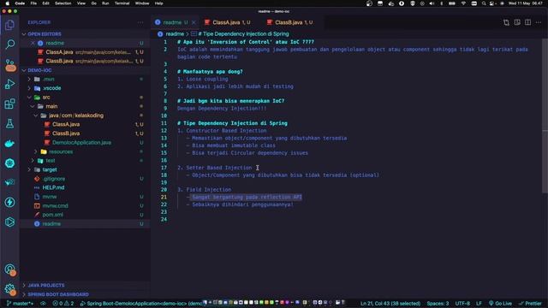Open the mvnw.cmd file

(55, 206)
